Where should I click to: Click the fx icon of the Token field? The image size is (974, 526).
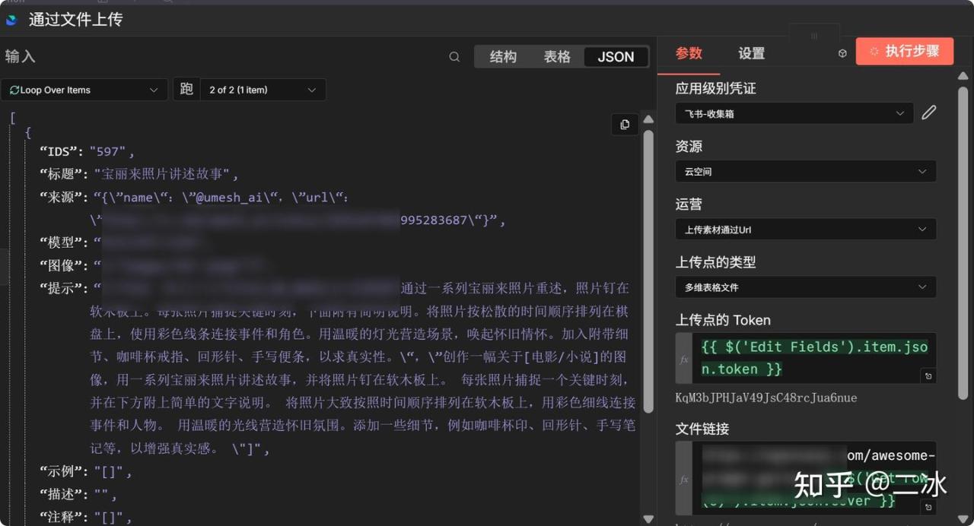click(x=684, y=358)
